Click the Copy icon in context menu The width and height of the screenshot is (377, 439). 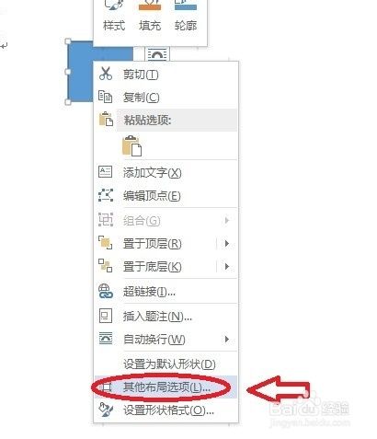click(106, 97)
